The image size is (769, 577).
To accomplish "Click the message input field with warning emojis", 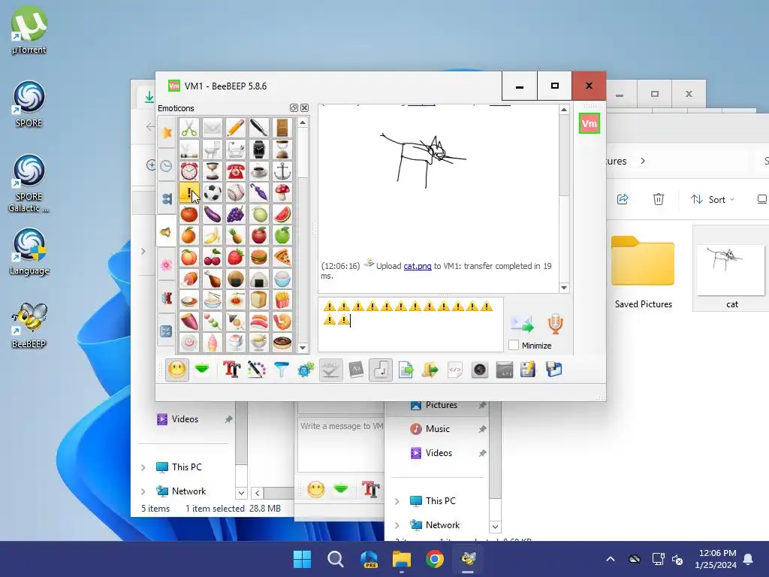I will 411,325.
